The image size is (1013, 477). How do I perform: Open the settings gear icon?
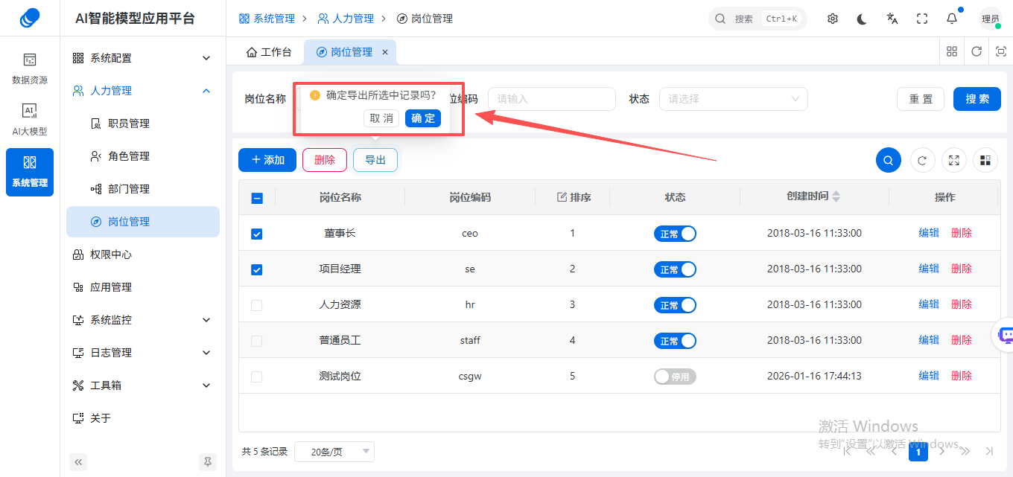[x=833, y=19]
